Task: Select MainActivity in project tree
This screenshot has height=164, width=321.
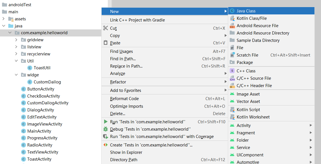Action: coord(39,131)
